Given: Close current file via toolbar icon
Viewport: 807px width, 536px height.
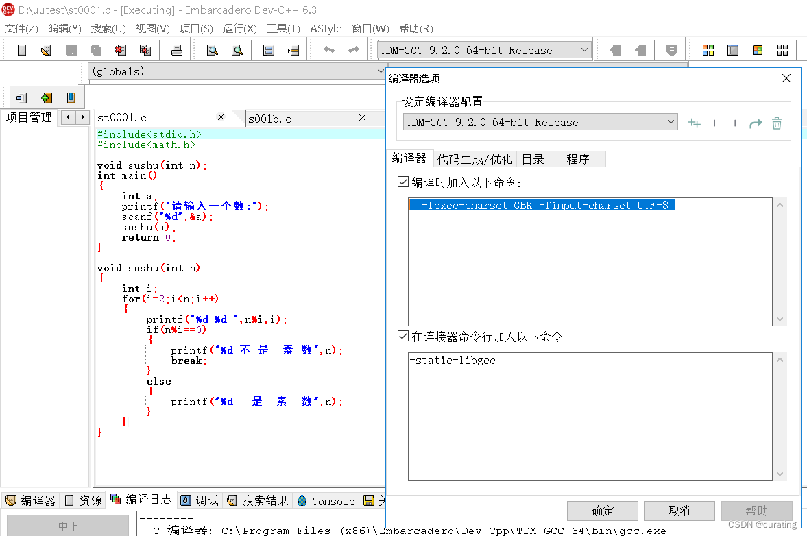Looking at the screenshot, I should [121, 50].
